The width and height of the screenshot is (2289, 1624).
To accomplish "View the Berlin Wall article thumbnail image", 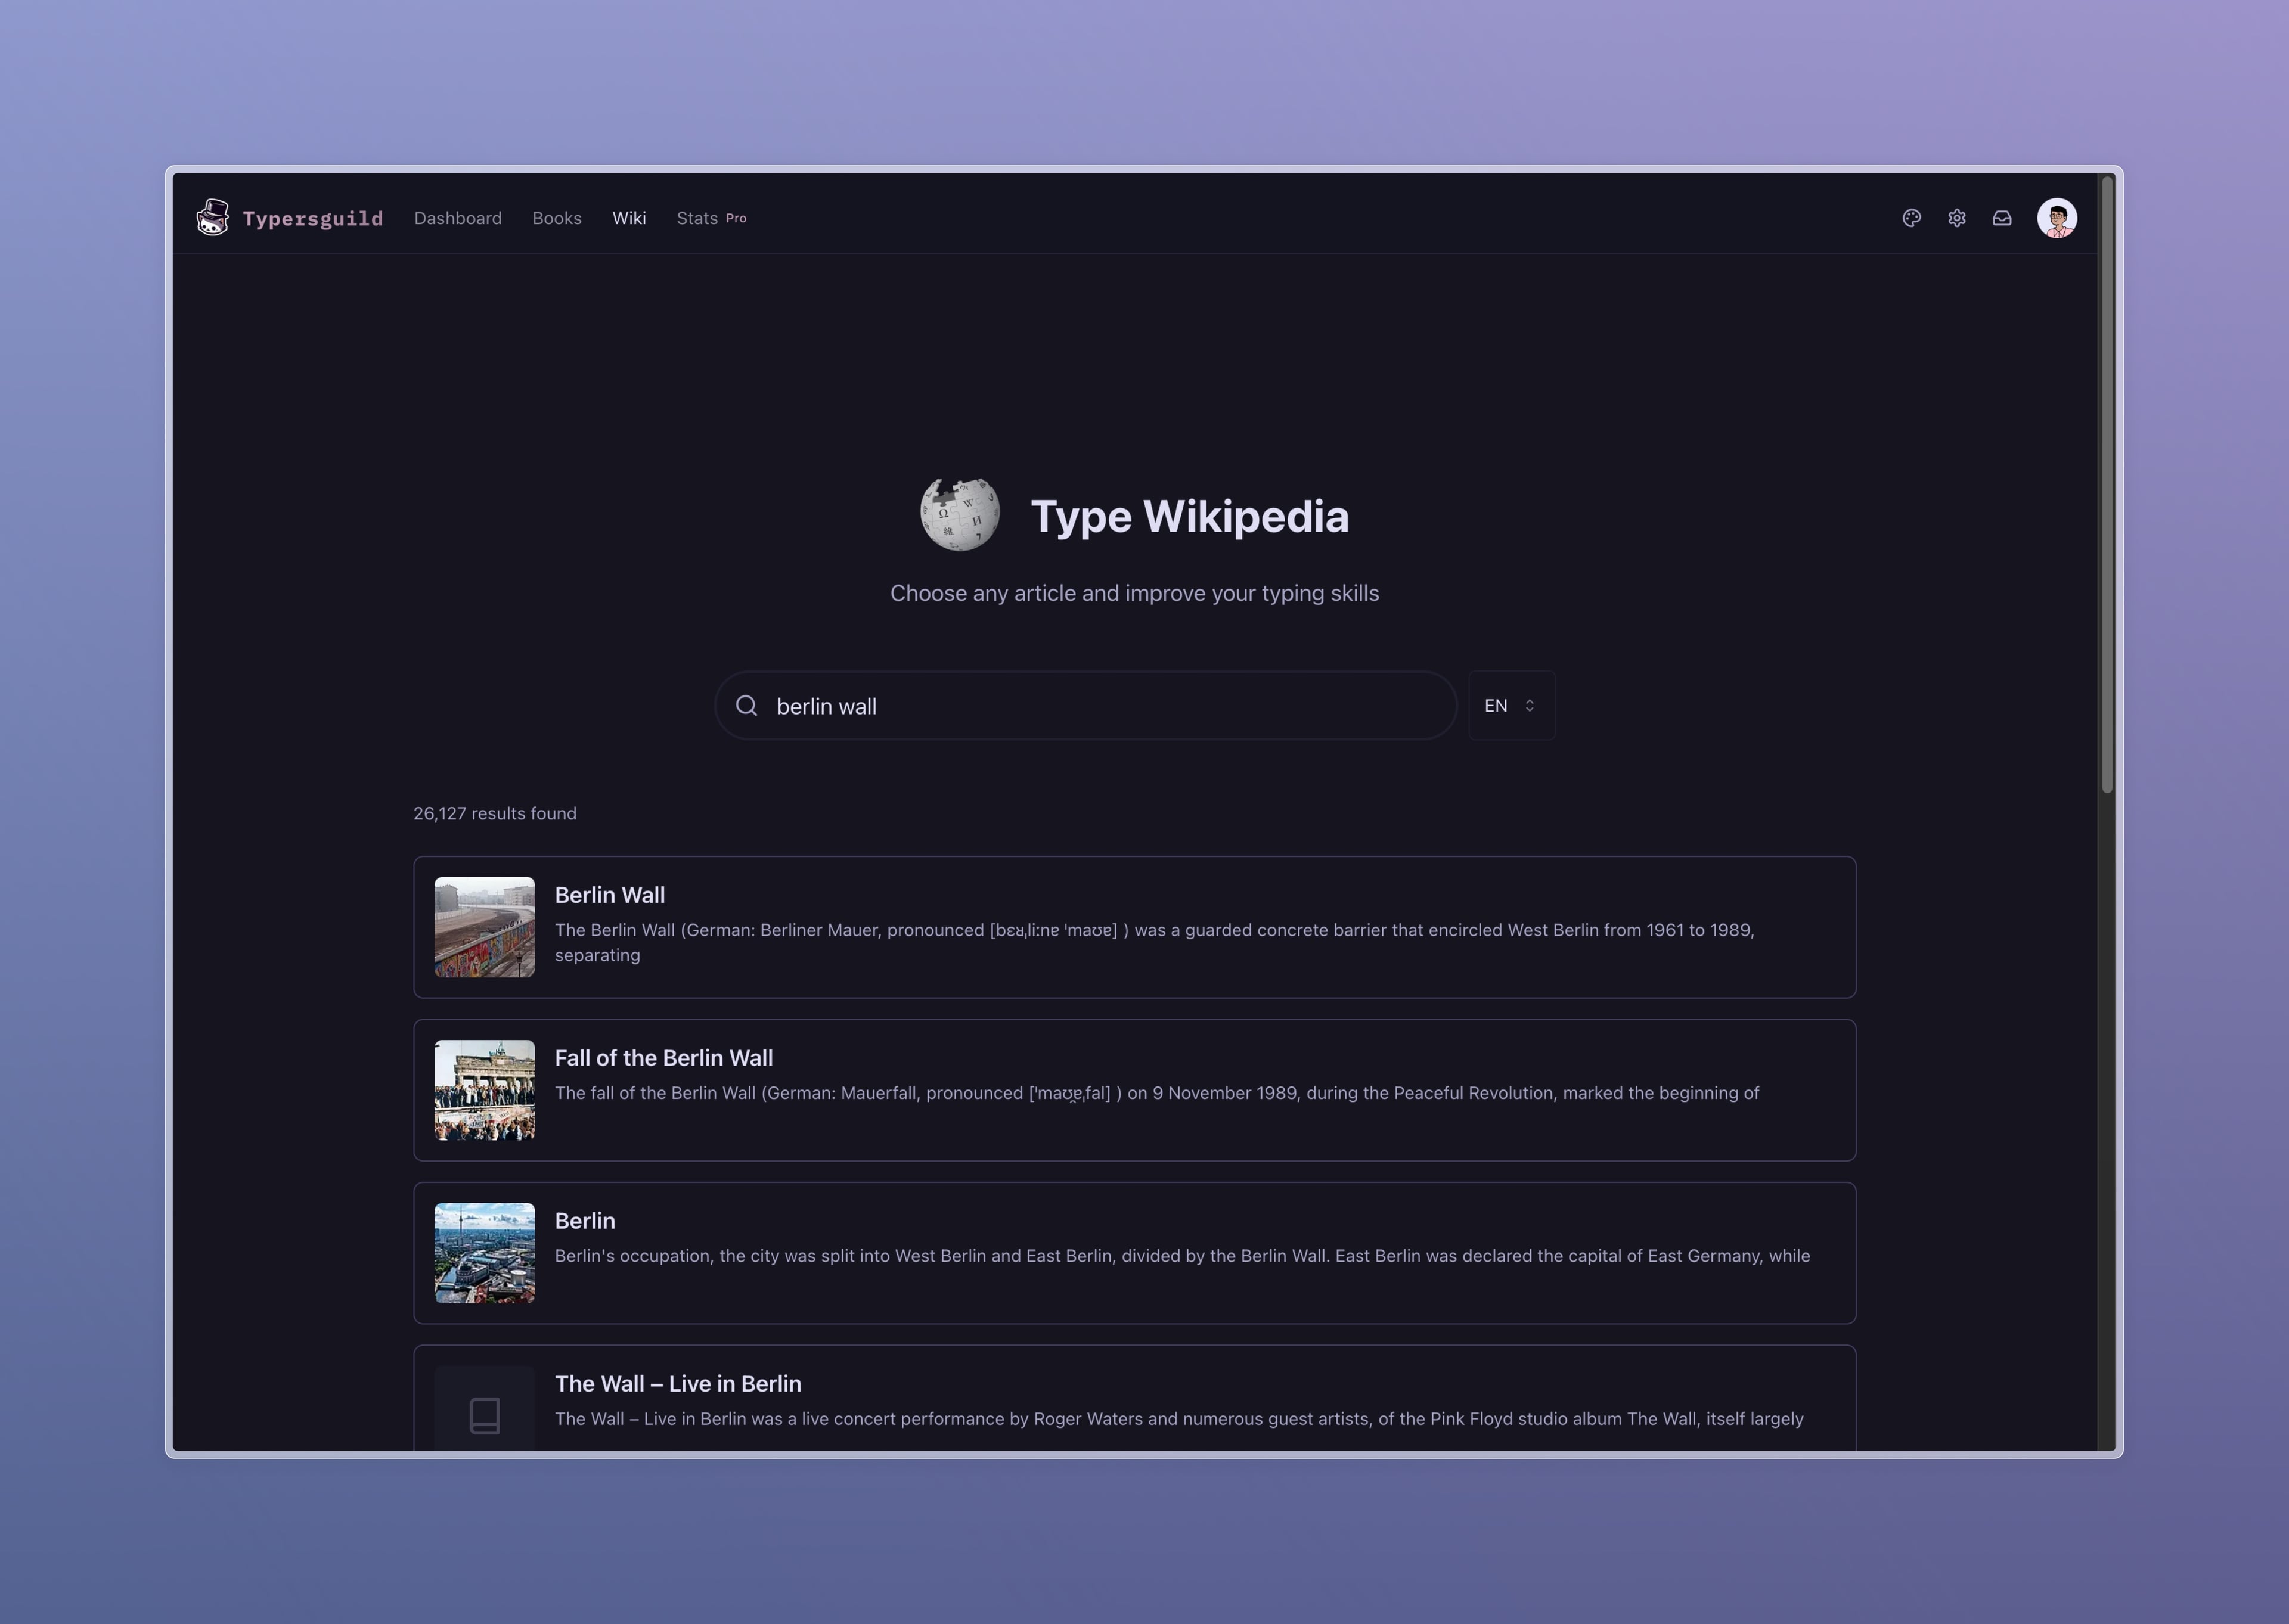I will (484, 926).
